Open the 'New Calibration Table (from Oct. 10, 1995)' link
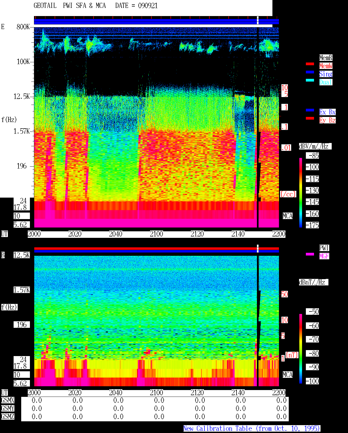This screenshot has height=433, width=348. [x=252, y=429]
